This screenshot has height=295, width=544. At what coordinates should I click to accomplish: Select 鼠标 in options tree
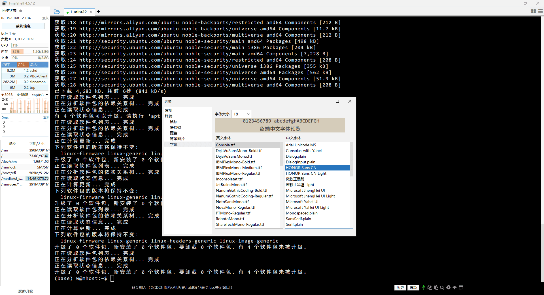click(x=174, y=122)
